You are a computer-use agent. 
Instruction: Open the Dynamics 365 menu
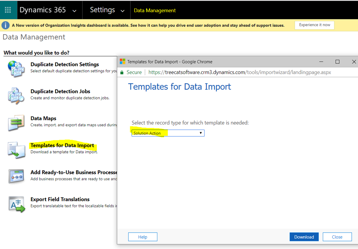point(43,10)
